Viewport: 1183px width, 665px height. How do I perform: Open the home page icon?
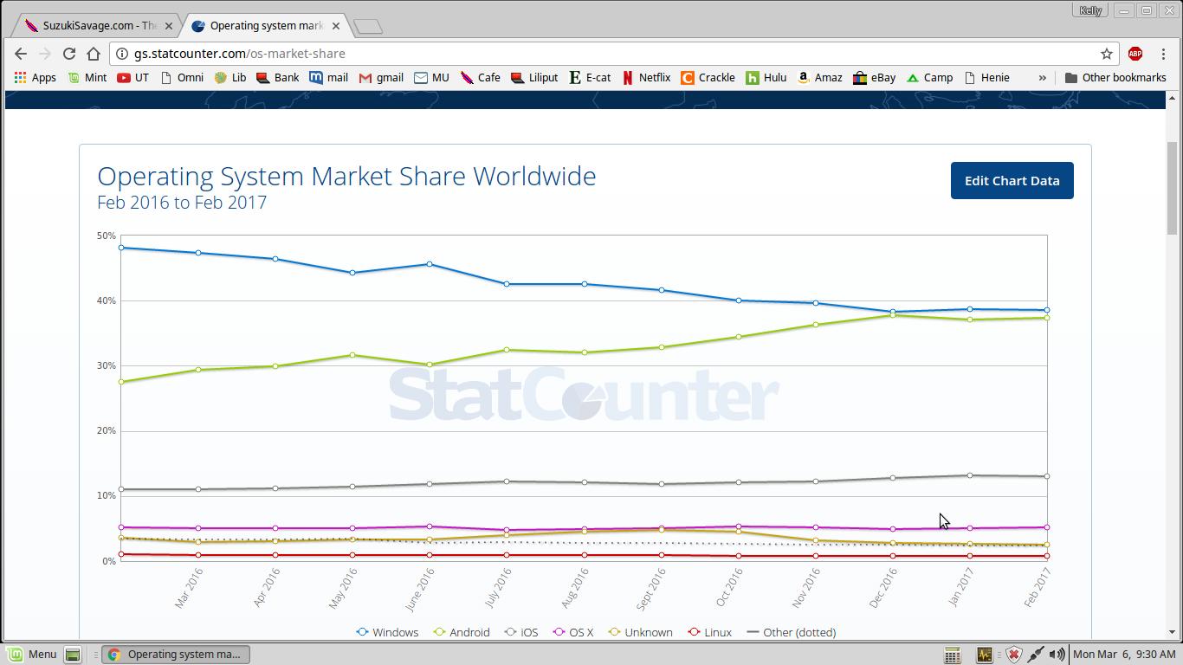[x=94, y=54]
